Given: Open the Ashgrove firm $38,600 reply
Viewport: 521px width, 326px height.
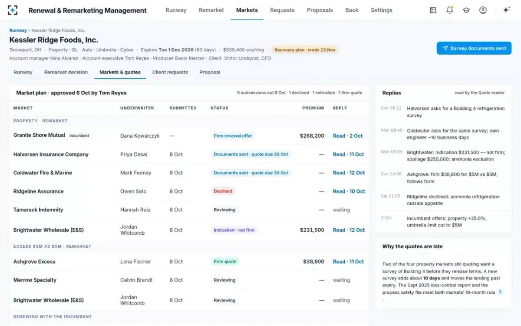Looking at the screenshot, I should (x=443, y=178).
